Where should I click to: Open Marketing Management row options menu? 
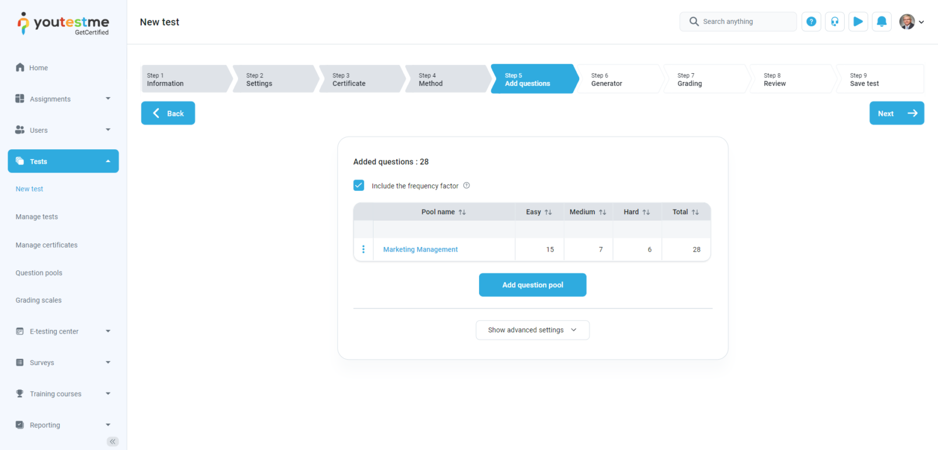(x=363, y=249)
